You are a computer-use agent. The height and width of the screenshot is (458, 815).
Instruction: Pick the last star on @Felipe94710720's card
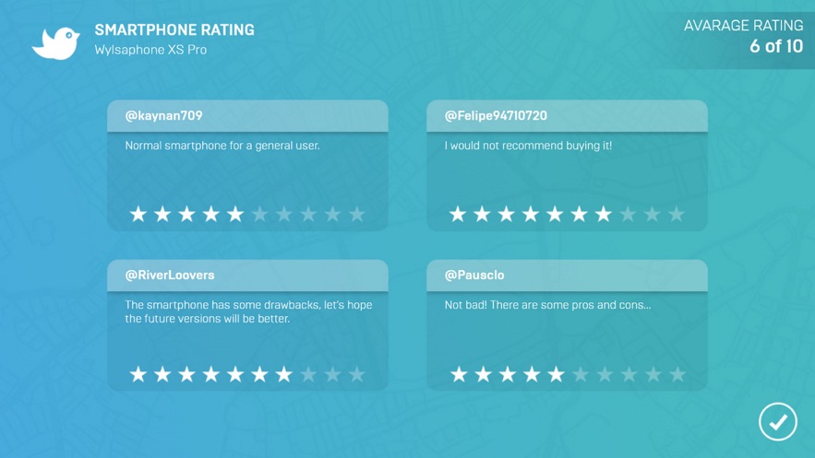[677, 214]
